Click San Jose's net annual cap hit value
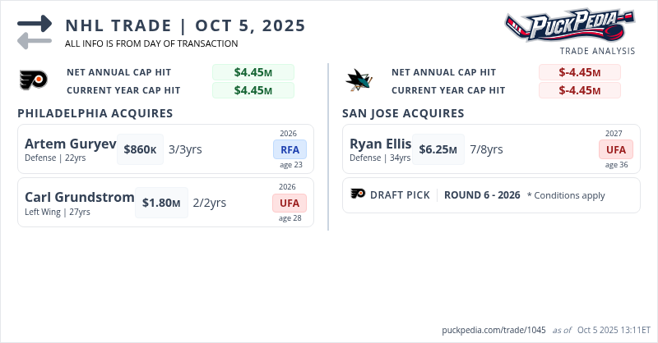The width and height of the screenshot is (658, 343). (579, 72)
